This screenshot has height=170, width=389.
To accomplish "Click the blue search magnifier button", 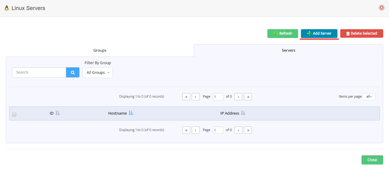I will (x=73, y=72).
